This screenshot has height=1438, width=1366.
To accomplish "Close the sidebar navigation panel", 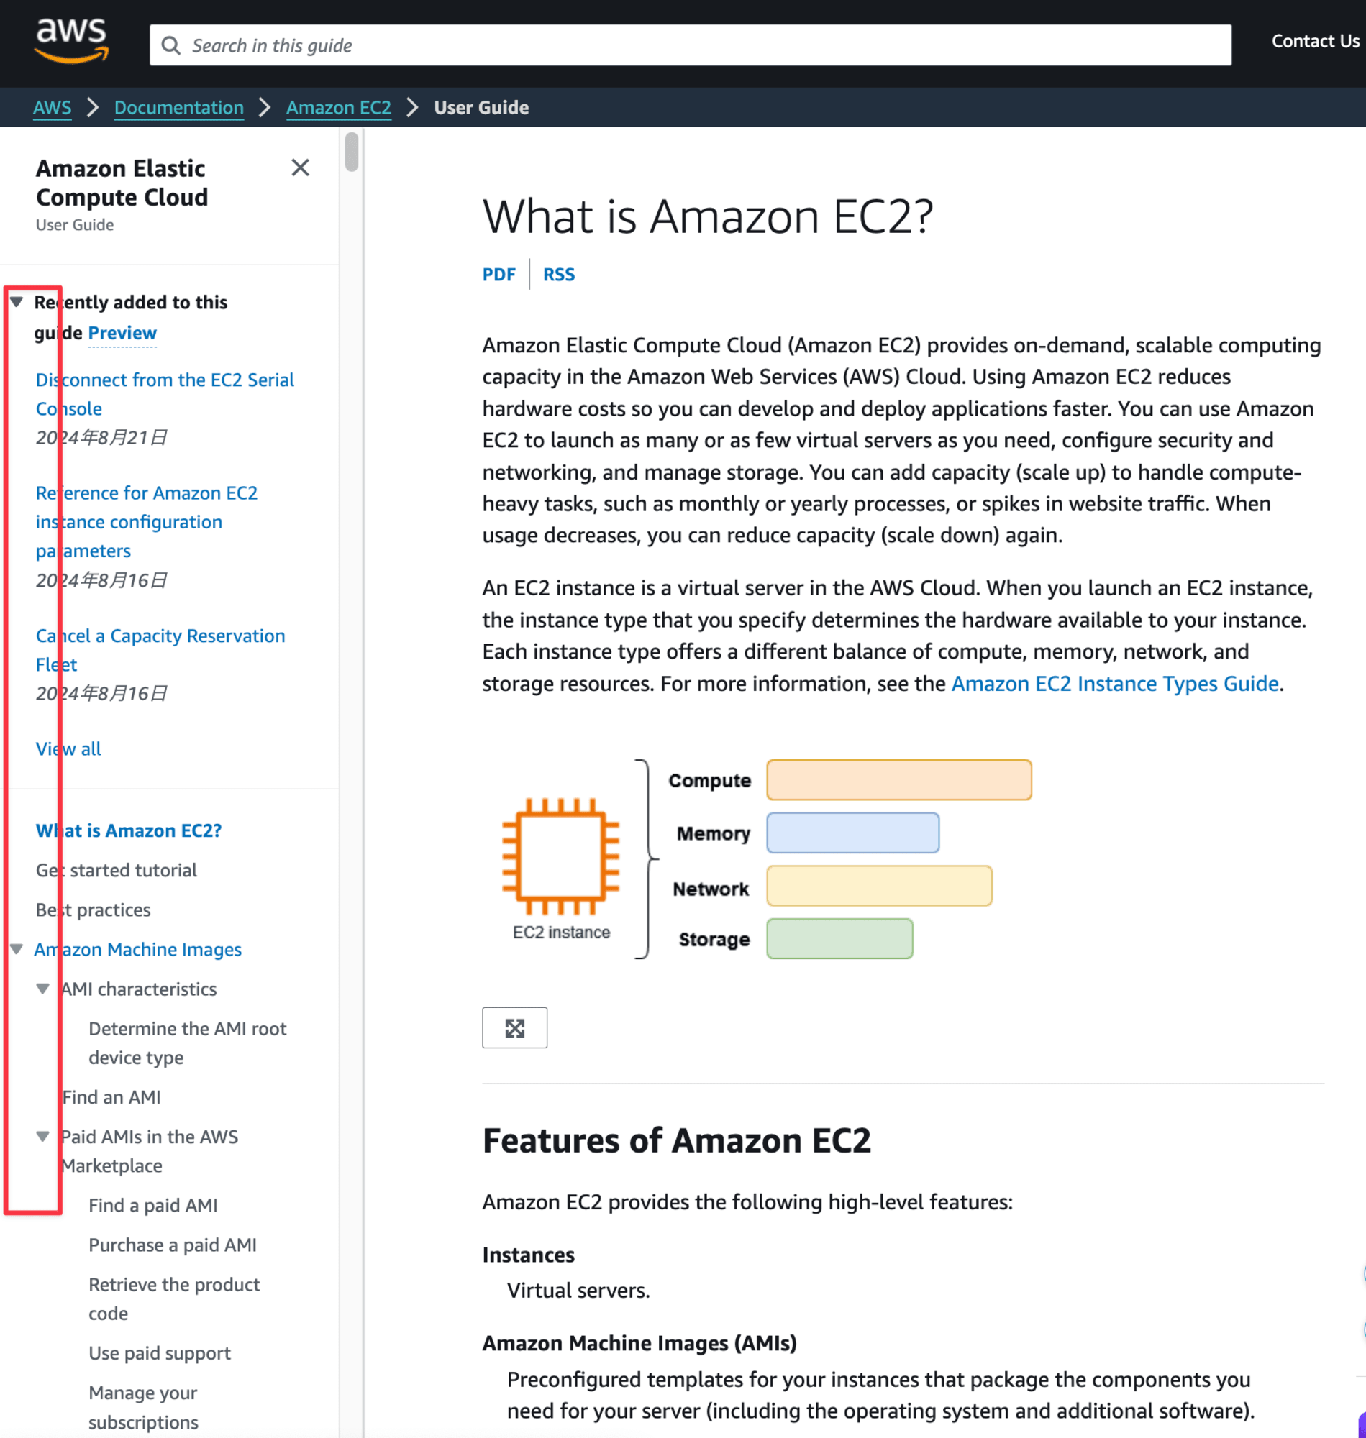I will [x=300, y=168].
